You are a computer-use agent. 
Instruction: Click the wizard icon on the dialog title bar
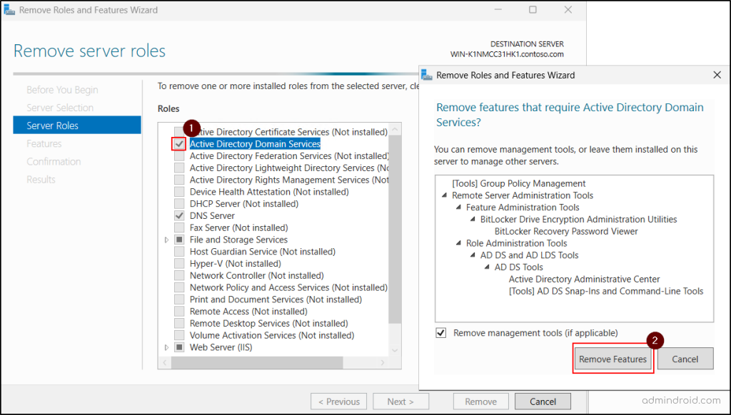[426, 75]
